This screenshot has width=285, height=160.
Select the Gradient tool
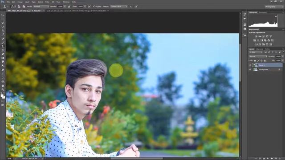click(3, 58)
